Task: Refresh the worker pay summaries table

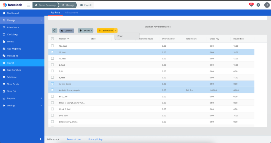Action: pyautogui.click(x=54, y=31)
